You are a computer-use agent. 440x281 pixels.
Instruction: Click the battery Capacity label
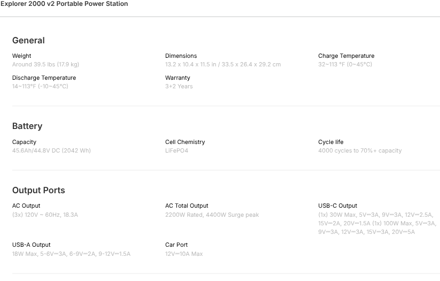(24, 142)
